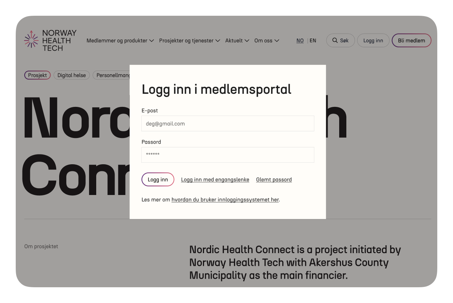Click the Nordic Health Connect description paragraph
Screen dimensions: 453x303
tap(295, 262)
